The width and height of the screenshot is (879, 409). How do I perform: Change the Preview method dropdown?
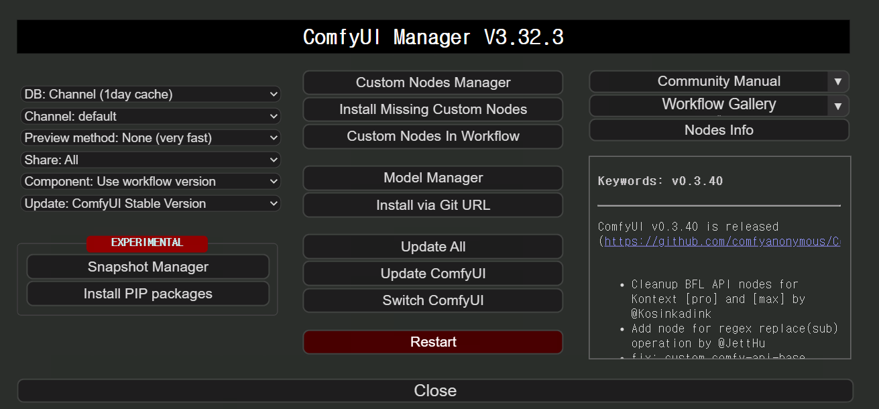(x=150, y=138)
